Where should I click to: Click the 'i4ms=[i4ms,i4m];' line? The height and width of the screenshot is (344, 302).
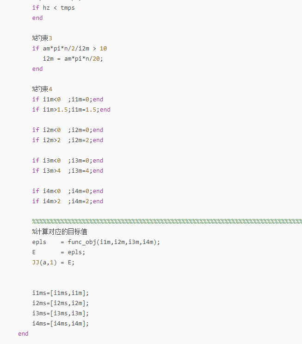pos(61,324)
